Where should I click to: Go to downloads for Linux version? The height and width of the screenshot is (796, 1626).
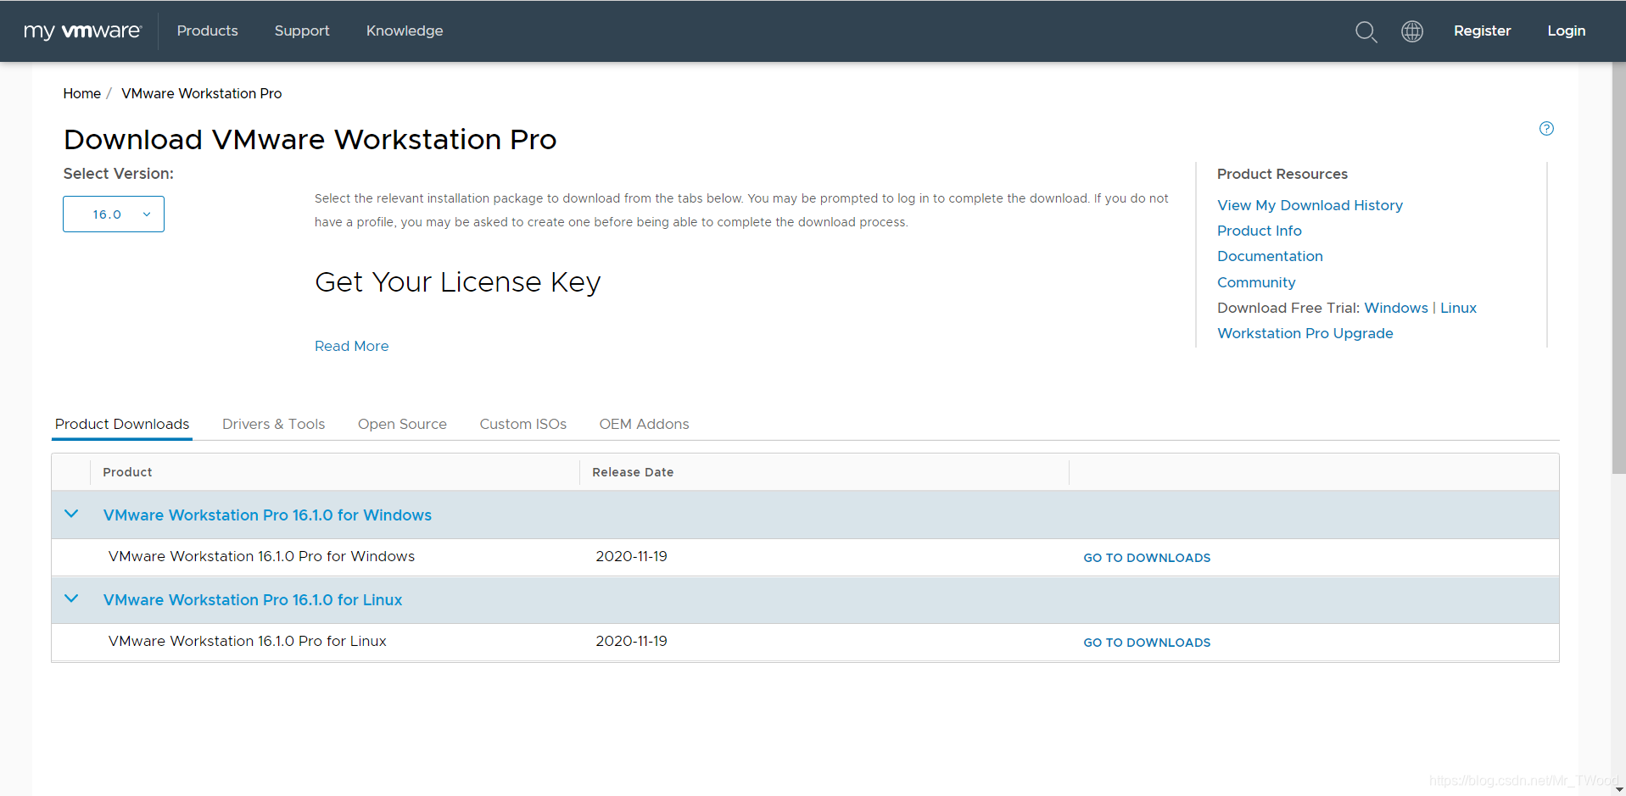[1147, 643]
